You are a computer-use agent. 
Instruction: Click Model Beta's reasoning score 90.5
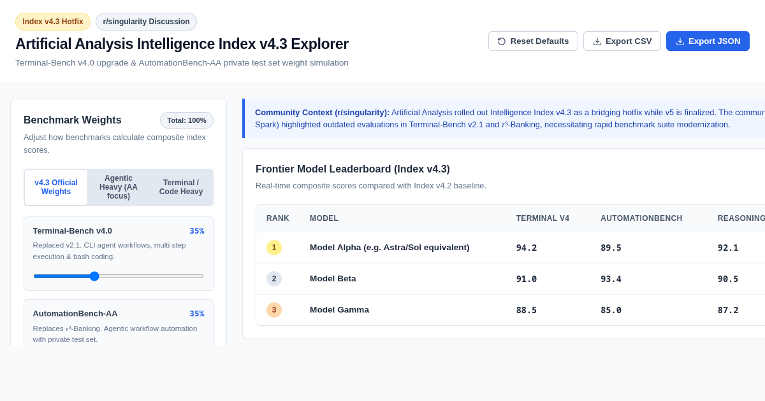(728, 279)
